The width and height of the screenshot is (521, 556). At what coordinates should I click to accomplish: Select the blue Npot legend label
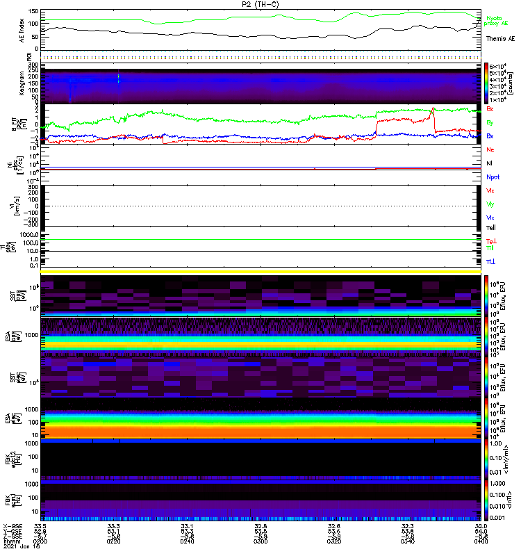click(x=493, y=177)
